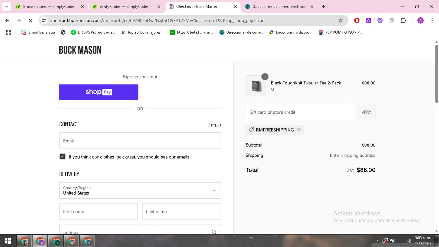The image size is (439, 247).
Task: Stop loading the page
Action: [30, 21]
